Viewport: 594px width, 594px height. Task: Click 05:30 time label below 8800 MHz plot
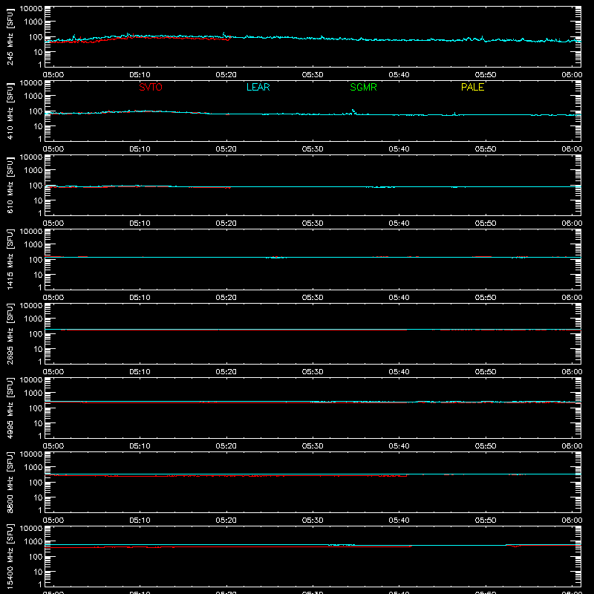click(313, 520)
